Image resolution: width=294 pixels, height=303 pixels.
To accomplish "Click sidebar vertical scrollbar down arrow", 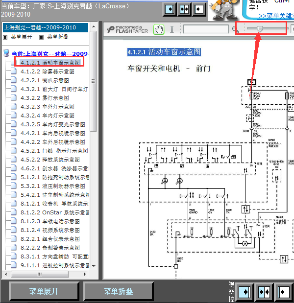I will (x=94, y=266).
